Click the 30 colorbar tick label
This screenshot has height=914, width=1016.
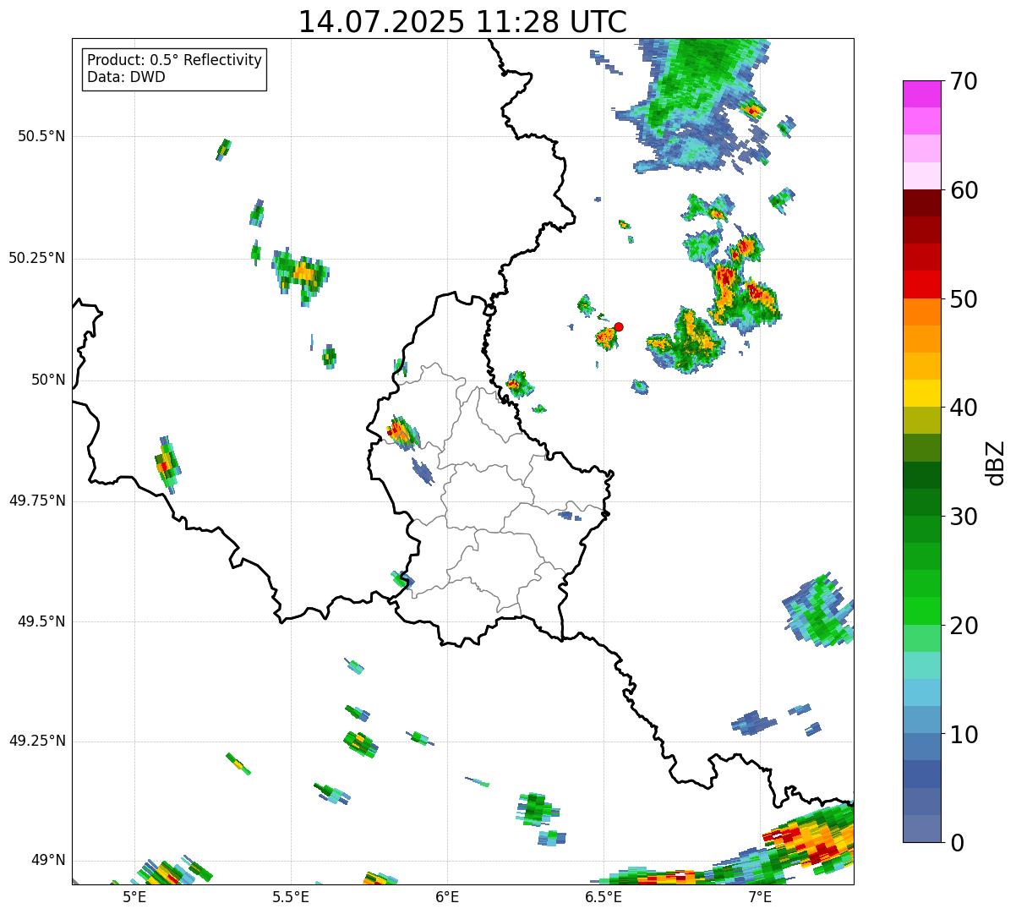[x=963, y=517]
